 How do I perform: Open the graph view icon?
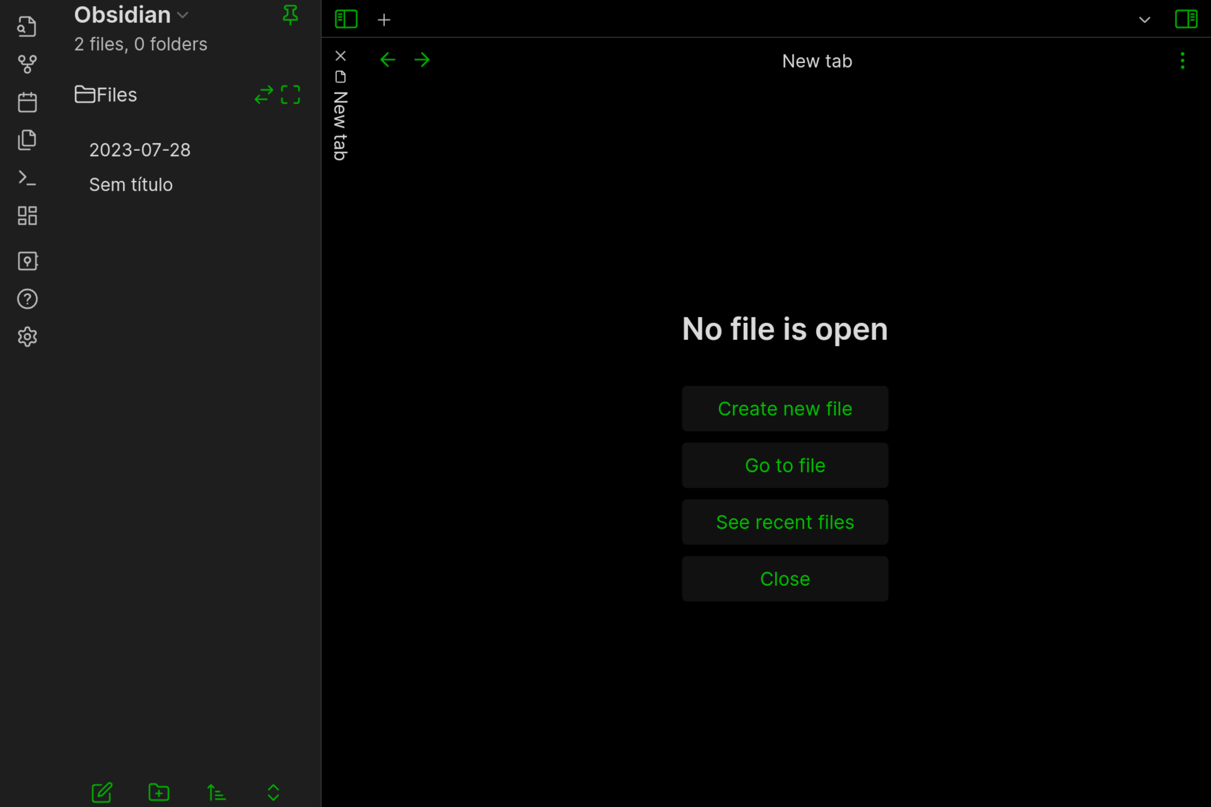tap(27, 64)
